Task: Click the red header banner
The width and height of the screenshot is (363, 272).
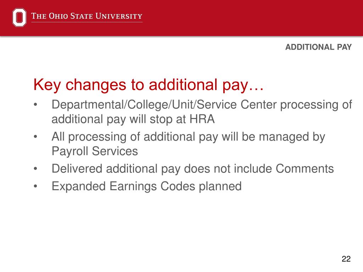Action: point(181,18)
